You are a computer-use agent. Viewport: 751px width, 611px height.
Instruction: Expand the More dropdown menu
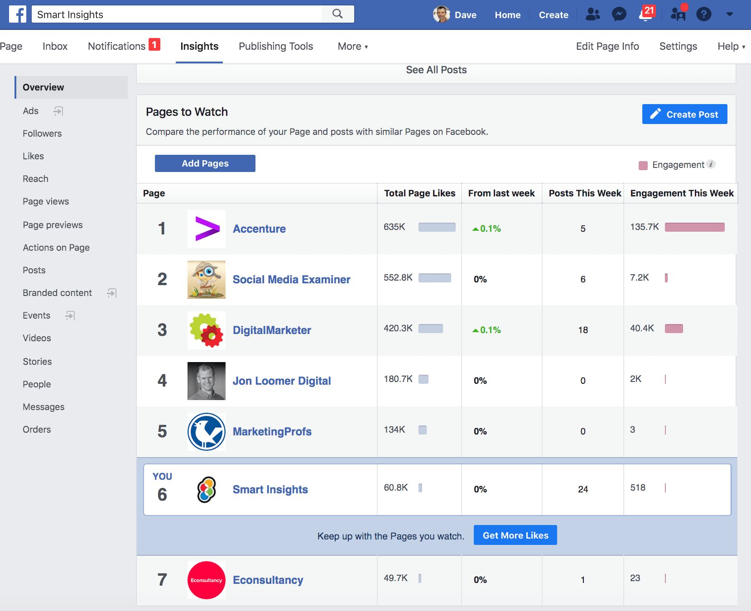pyautogui.click(x=353, y=46)
